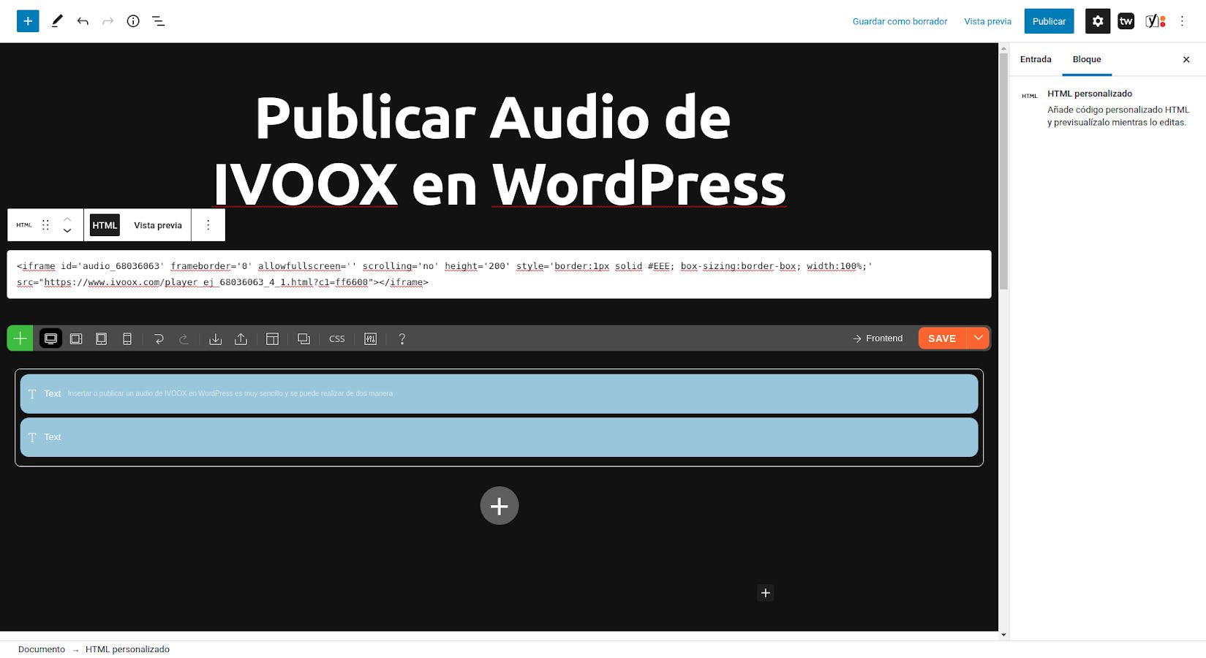Viewport: 1206px width, 658px height.
Task: Open the CSS editor in the builder toolbar
Action: (336, 339)
